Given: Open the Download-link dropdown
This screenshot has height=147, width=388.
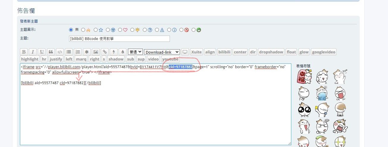Looking at the screenshot, I should [x=162, y=52].
